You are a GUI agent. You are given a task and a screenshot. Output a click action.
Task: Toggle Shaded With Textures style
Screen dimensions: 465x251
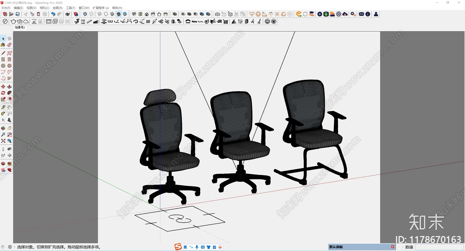coord(119,14)
